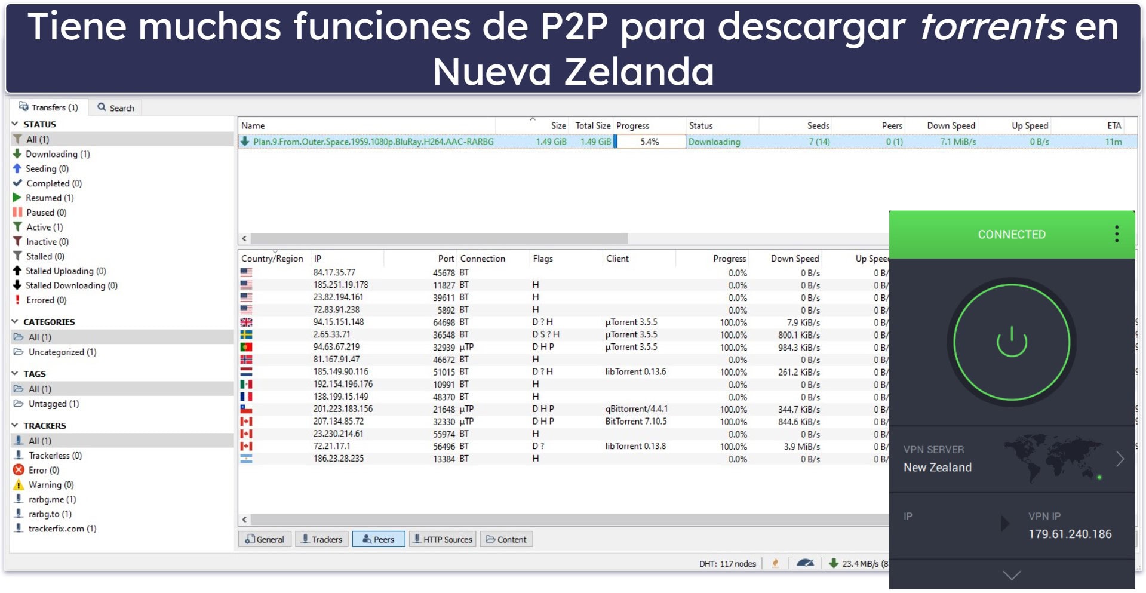The height and width of the screenshot is (593, 1146).
Task: Click the flame connection status icon
Action: click(x=775, y=563)
